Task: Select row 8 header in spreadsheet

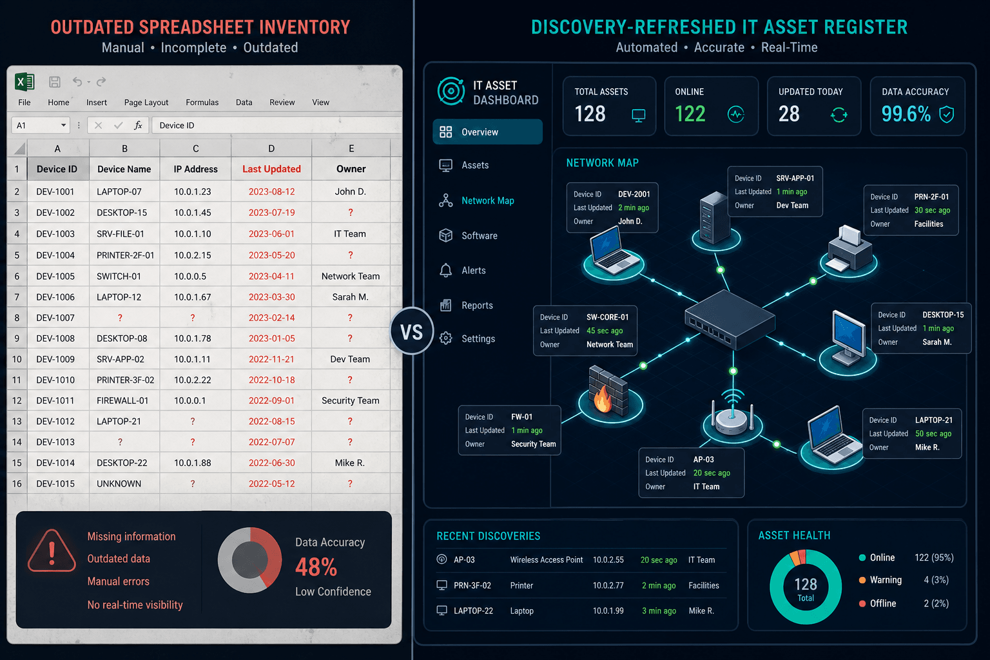Action: (17, 318)
